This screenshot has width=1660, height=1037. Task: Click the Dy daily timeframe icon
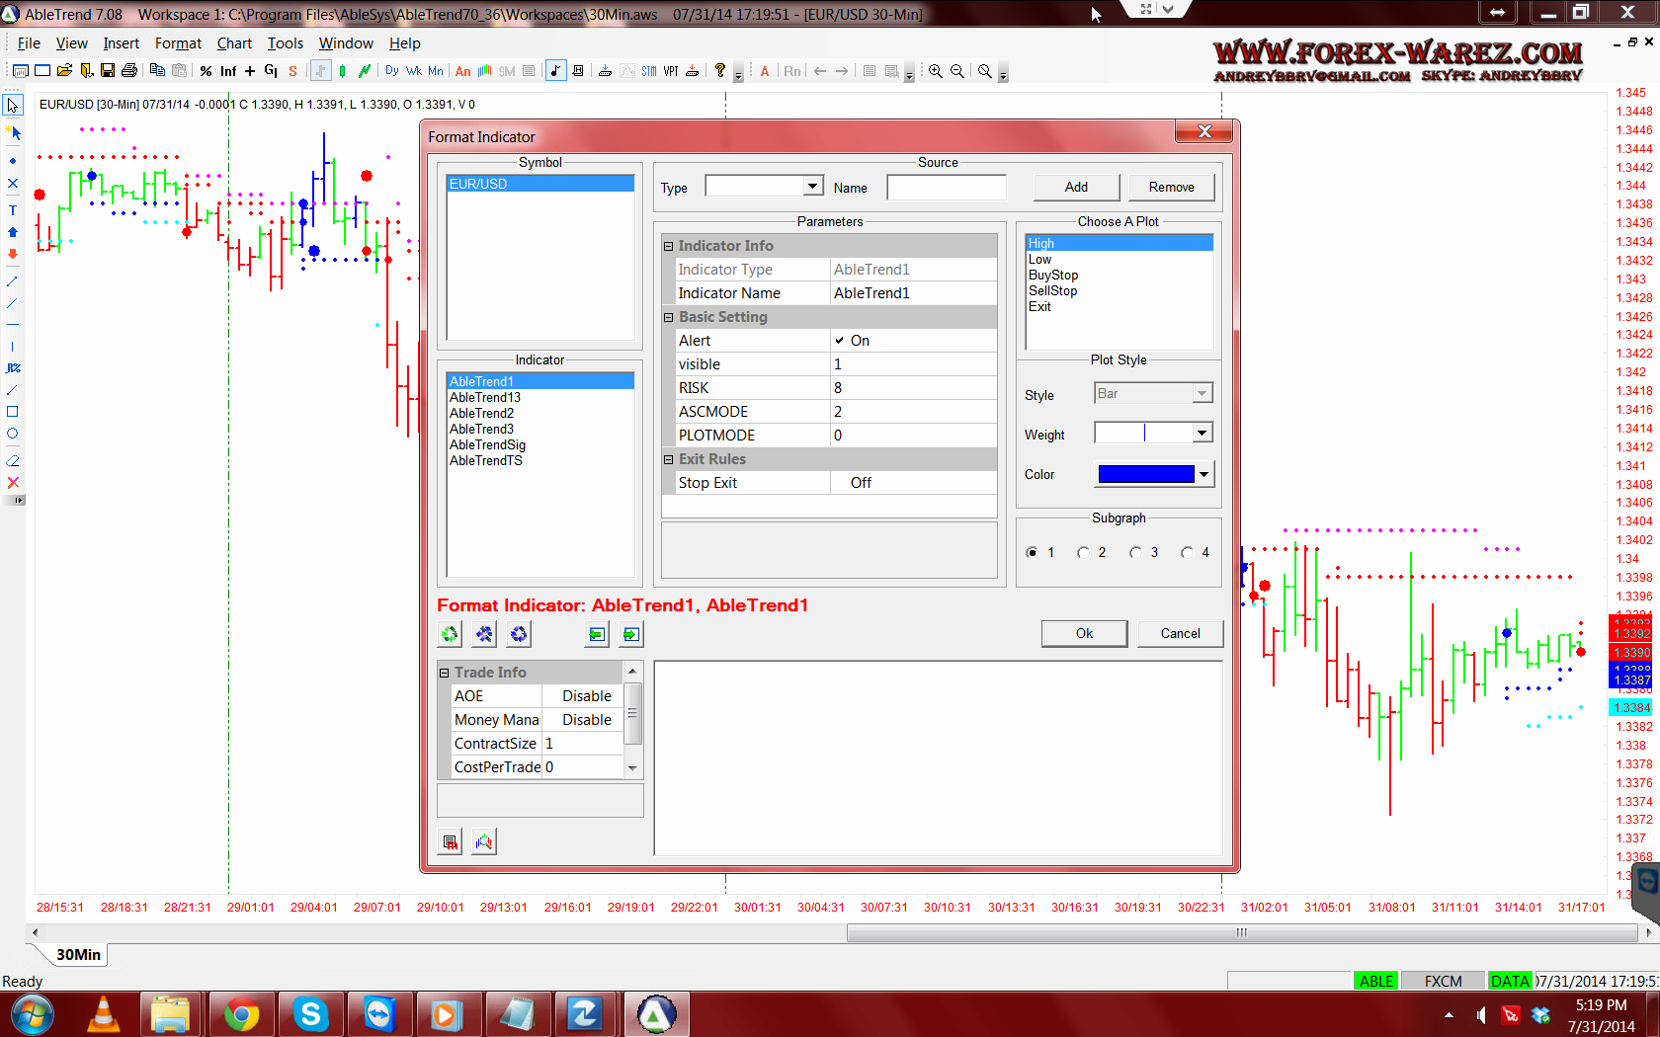(x=392, y=71)
